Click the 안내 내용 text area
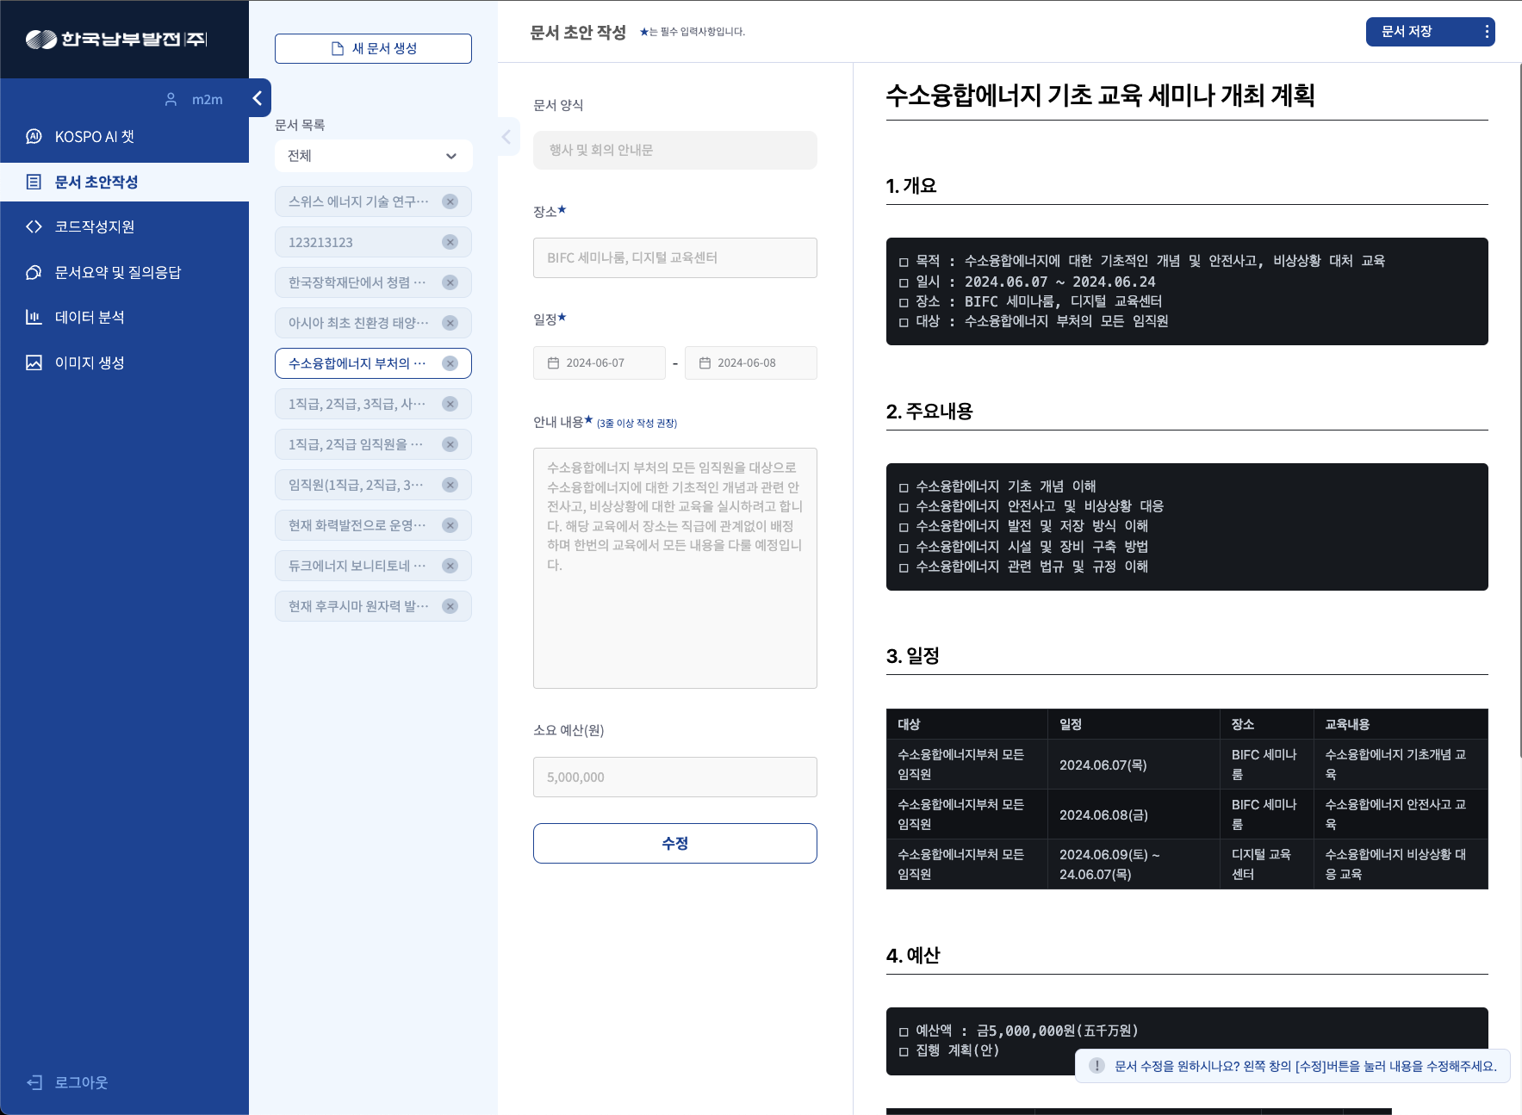 [674, 568]
